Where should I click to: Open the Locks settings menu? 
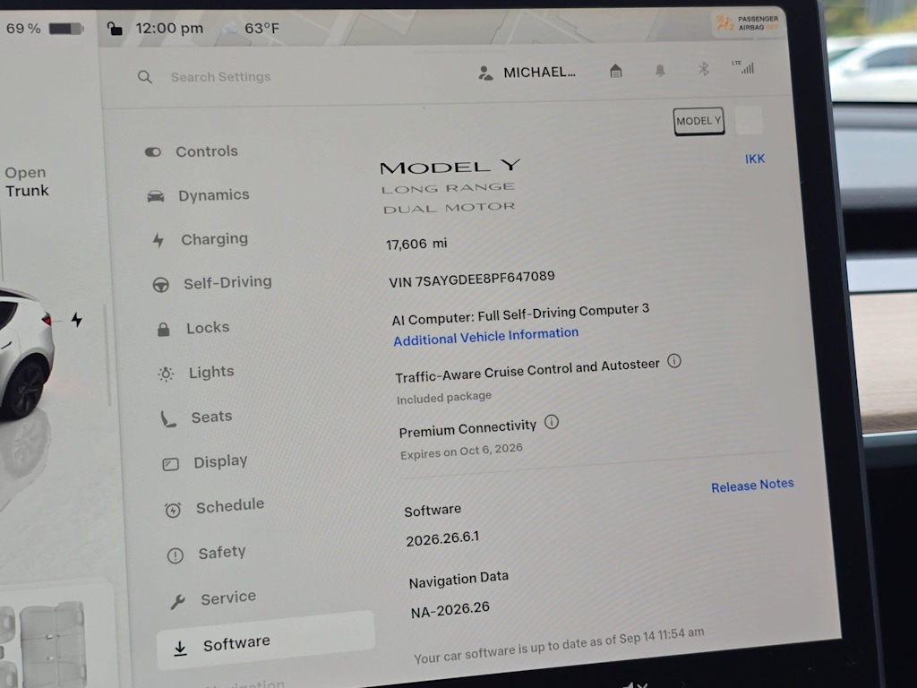click(x=193, y=328)
